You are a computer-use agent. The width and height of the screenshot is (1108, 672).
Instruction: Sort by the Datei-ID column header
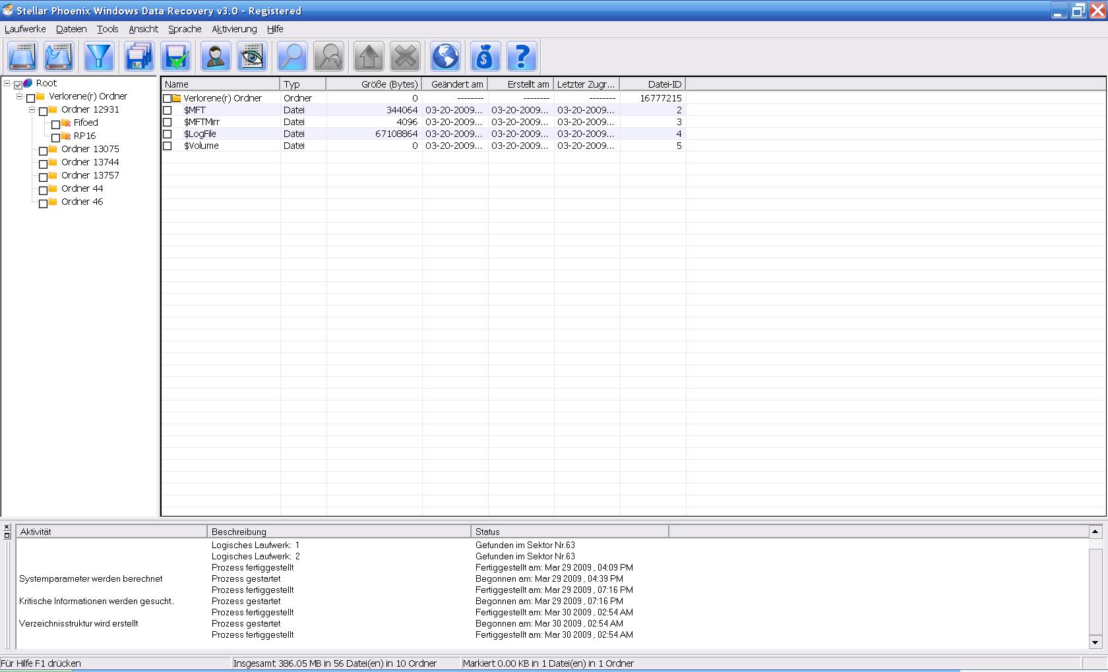653,84
